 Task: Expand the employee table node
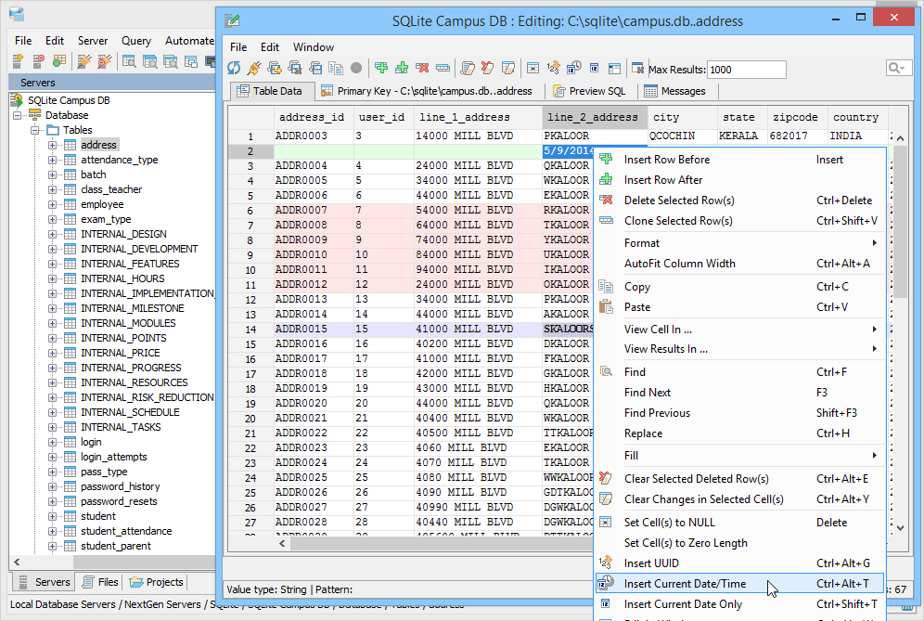(x=53, y=204)
